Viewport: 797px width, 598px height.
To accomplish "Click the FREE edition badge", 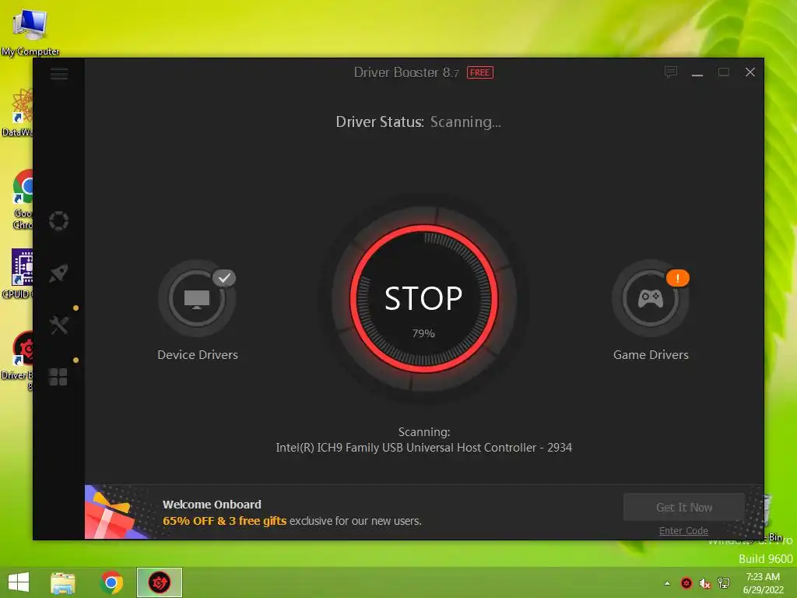I will point(479,72).
